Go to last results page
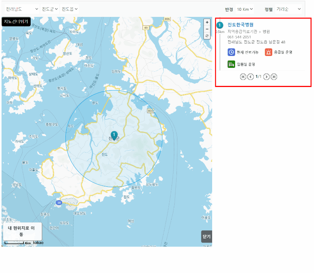 point(274,77)
